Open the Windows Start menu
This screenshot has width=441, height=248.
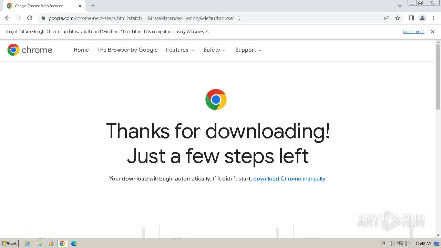[10, 244]
